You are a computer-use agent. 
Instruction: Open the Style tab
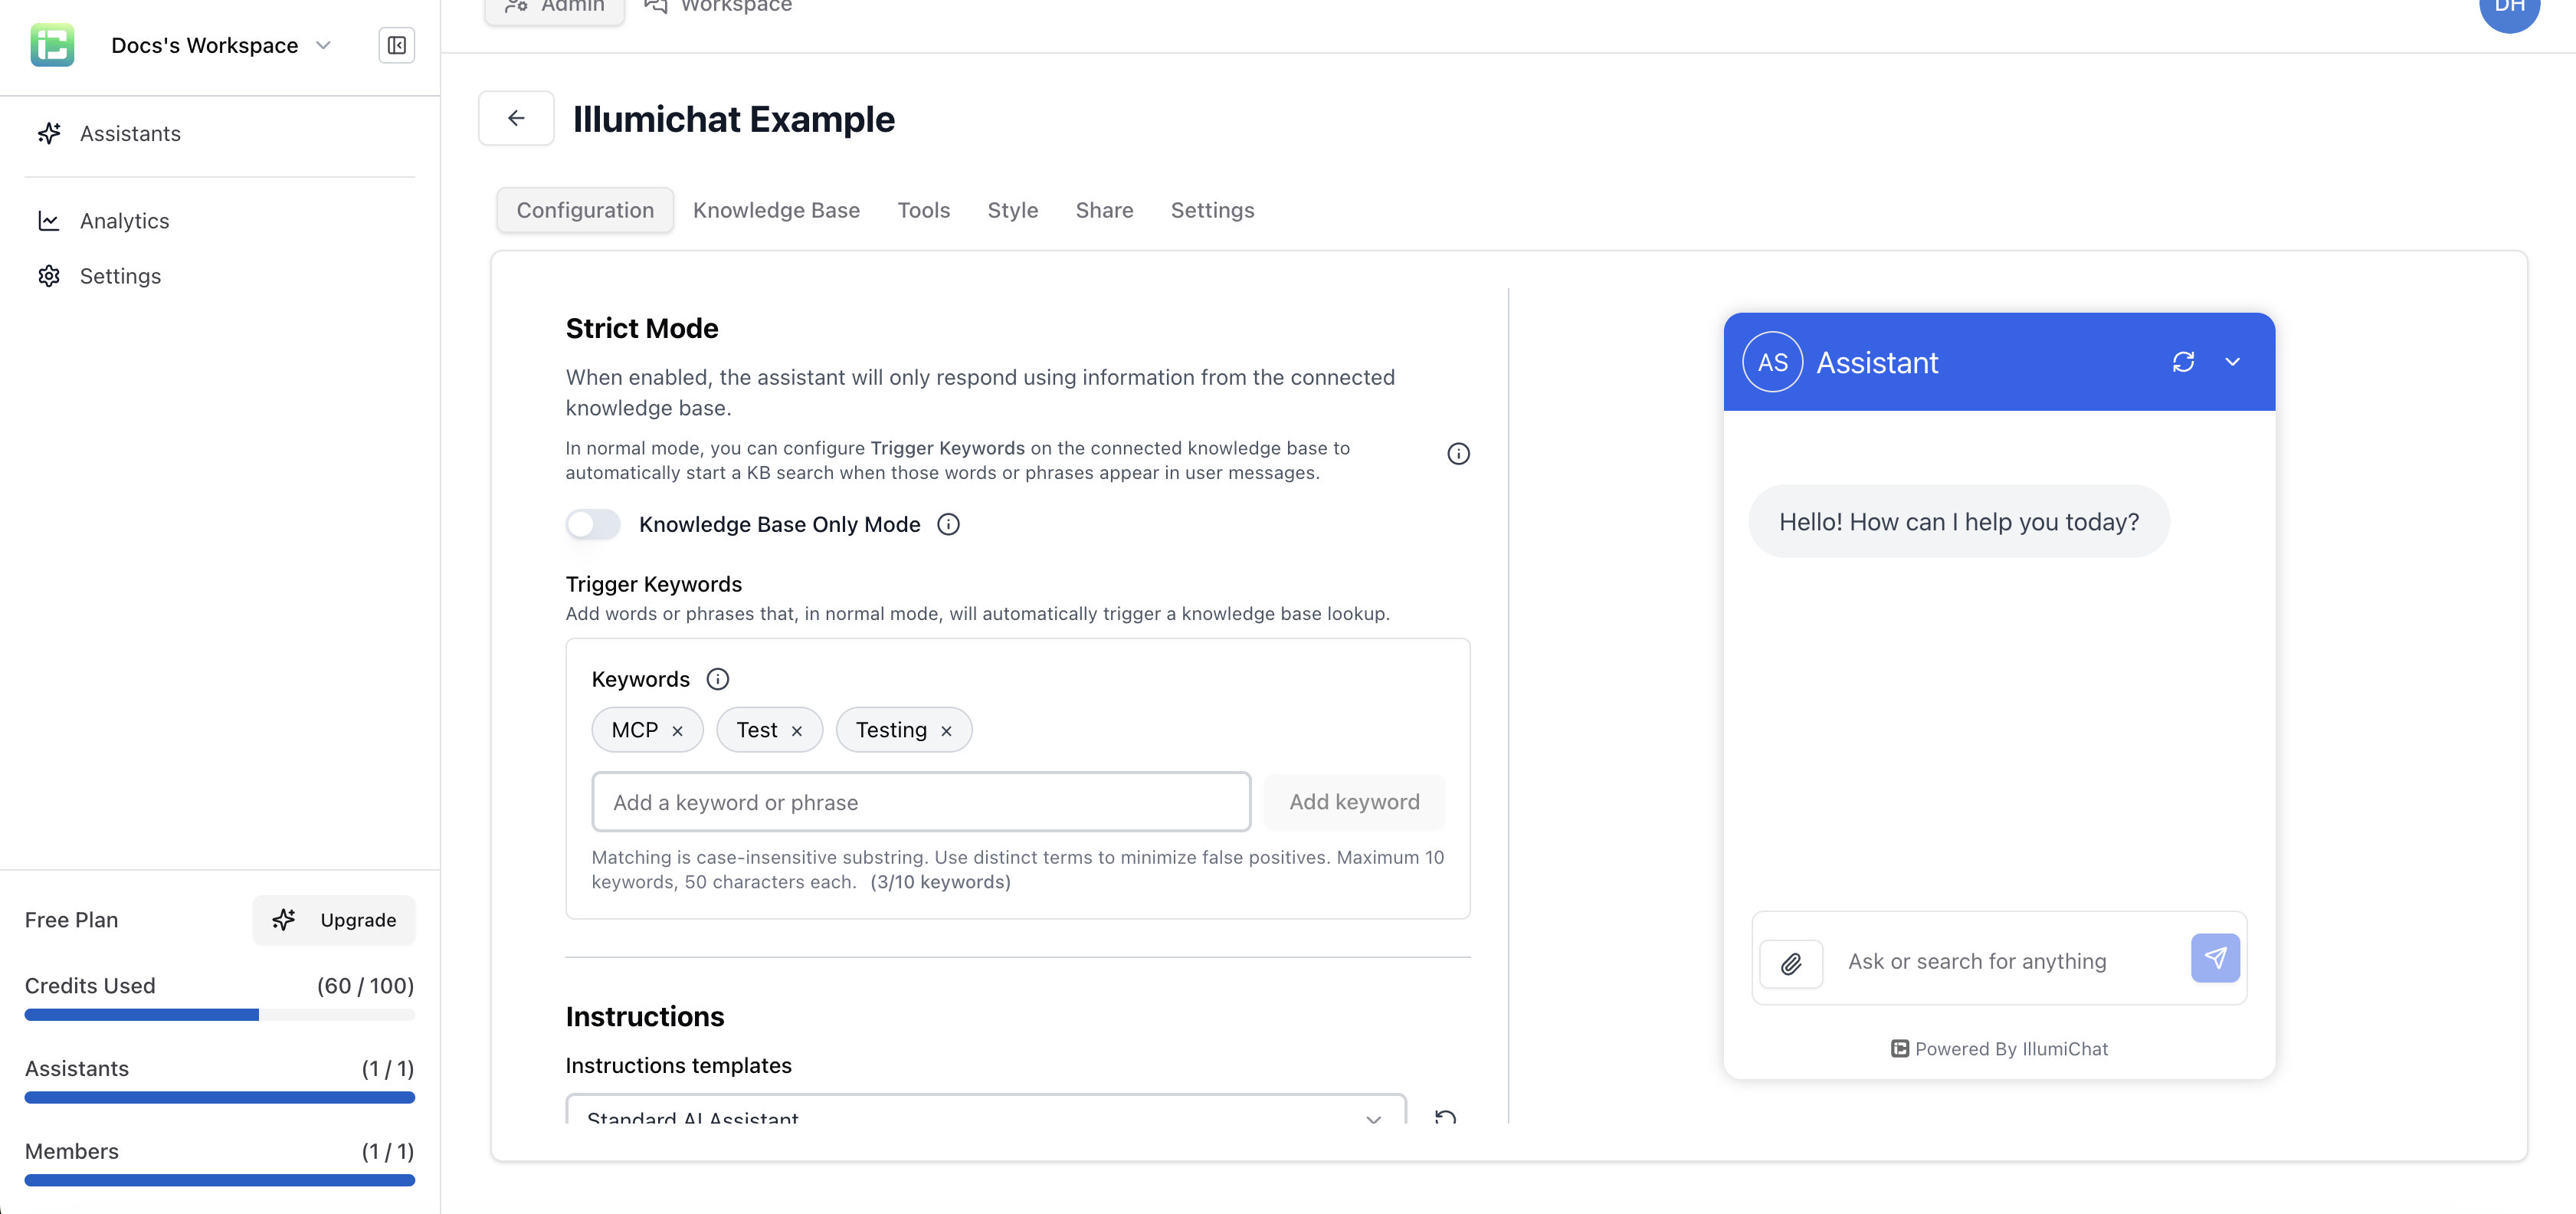1012,210
